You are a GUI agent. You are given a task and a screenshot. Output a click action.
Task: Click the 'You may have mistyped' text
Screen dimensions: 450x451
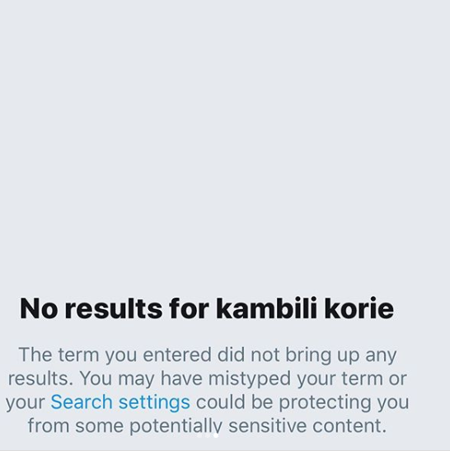[185, 378]
